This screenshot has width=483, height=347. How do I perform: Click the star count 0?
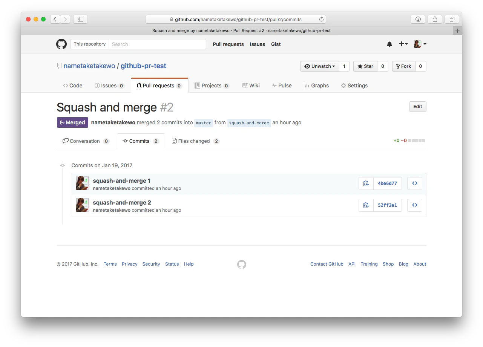(382, 66)
